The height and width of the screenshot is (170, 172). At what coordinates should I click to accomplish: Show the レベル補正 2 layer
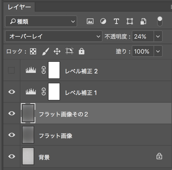(11, 70)
